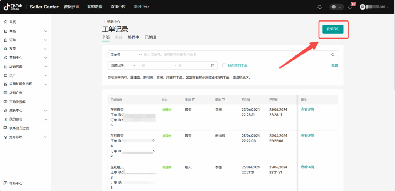The image size is (395, 191).
Task: Expand the 资产 sidebar chevron
Action: (46, 75)
